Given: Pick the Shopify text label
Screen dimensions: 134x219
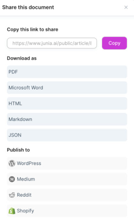Looking at the screenshot, I should [25, 211].
